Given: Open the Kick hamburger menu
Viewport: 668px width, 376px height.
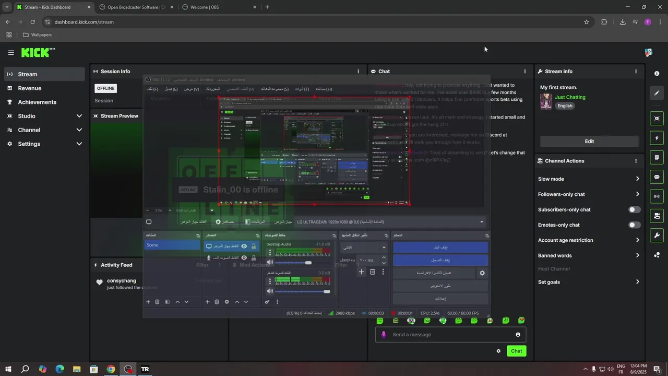Looking at the screenshot, I should pyautogui.click(x=11, y=53).
